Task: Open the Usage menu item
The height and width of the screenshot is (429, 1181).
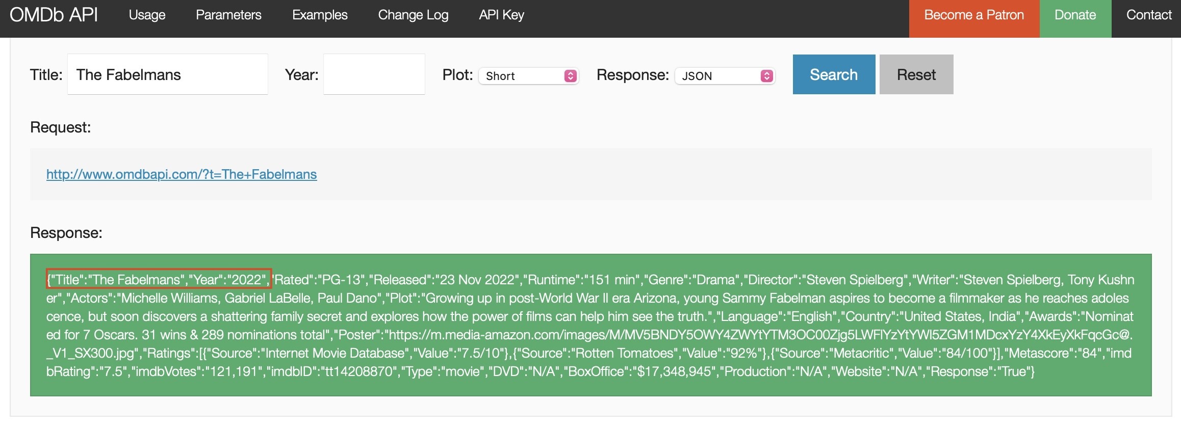Action: tap(147, 15)
